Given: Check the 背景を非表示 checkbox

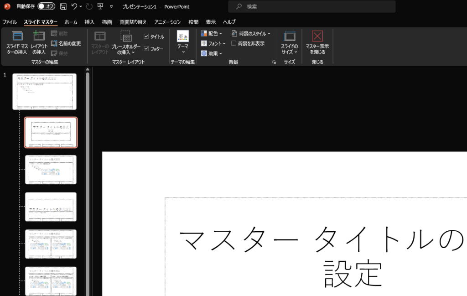Looking at the screenshot, I should [234, 43].
